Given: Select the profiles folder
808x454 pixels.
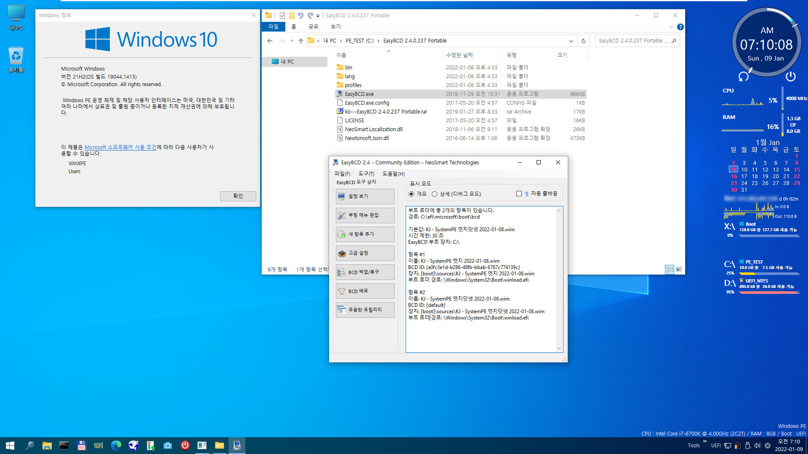Looking at the screenshot, I should tap(461, 85).
